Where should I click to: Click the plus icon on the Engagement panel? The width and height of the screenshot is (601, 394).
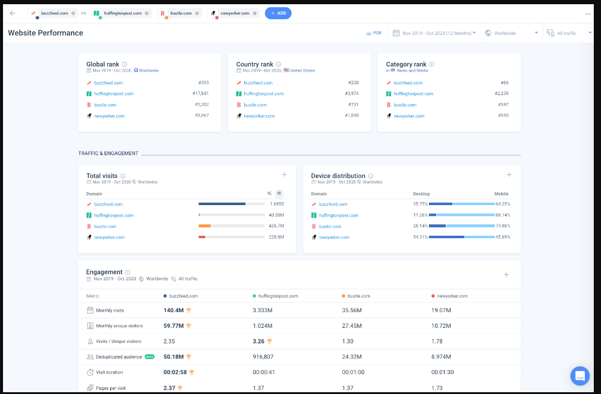[x=506, y=274]
